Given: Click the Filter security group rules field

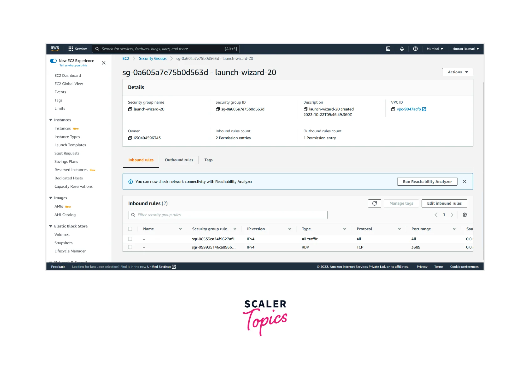Looking at the screenshot, I should 228,215.
